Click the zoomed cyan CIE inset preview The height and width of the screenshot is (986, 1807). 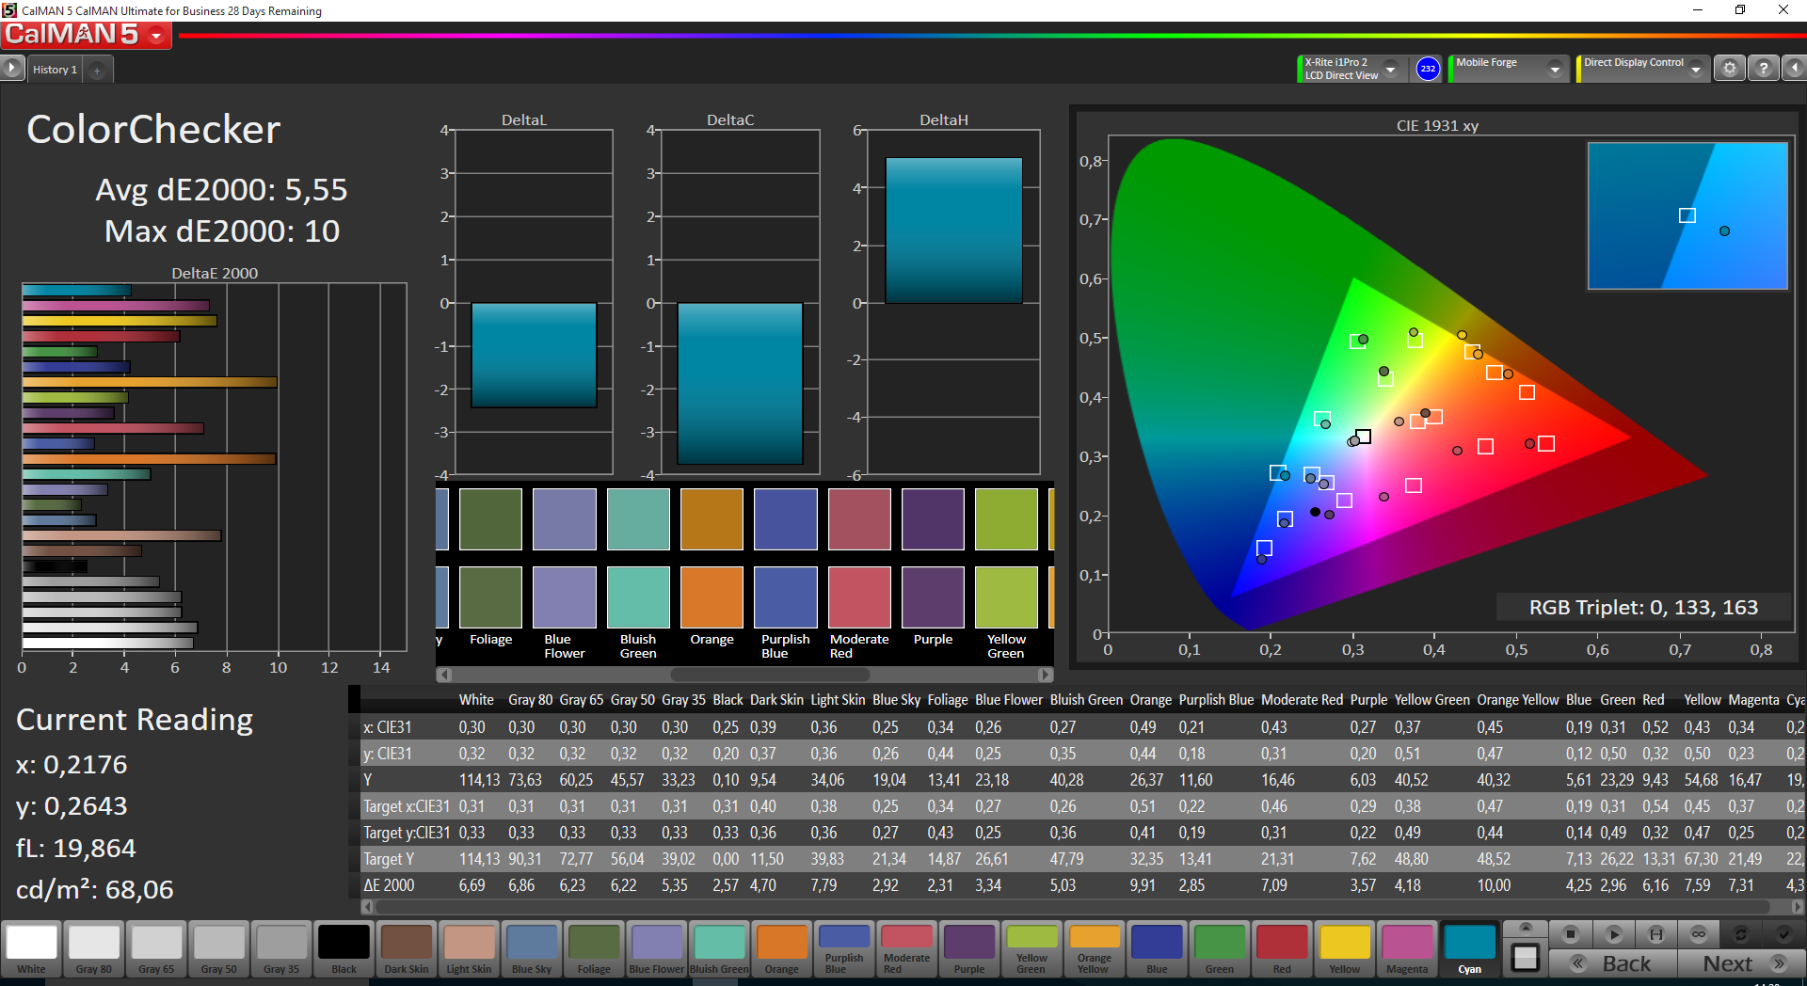coord(1687,215)
